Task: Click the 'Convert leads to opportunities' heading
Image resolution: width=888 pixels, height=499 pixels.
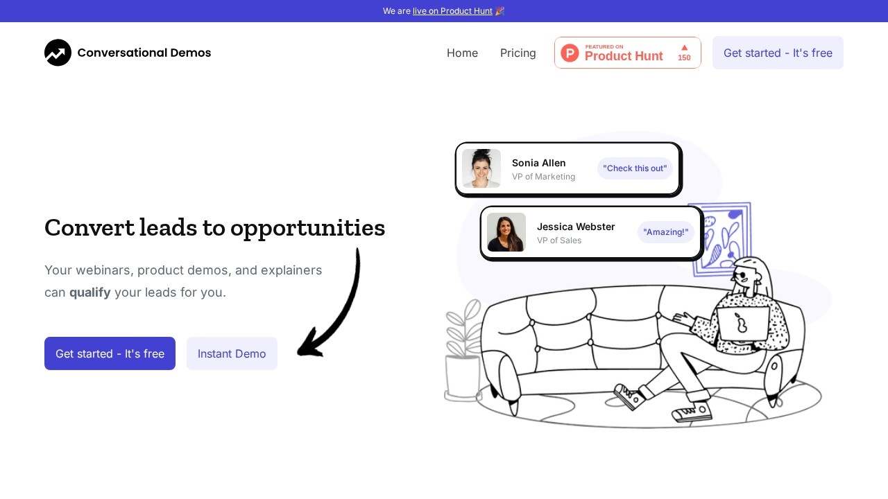Action: coord(214,227)
